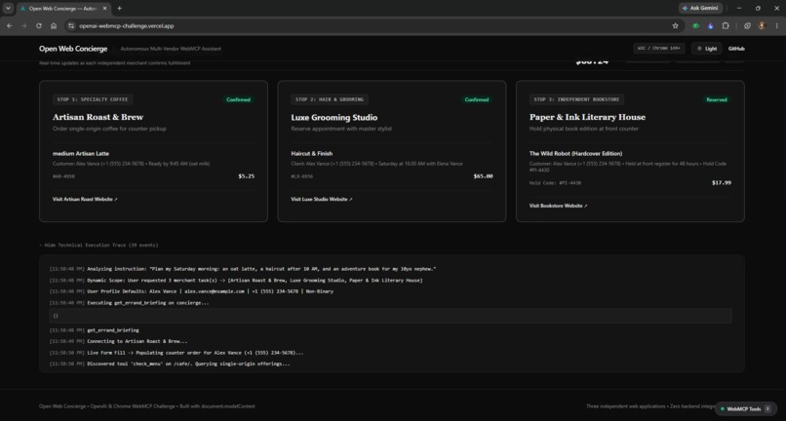The height and width of the screenshot is (421, 786).
Task: Click Confirmed badge on Artisan Roast card
Action: tap(238, 99)
